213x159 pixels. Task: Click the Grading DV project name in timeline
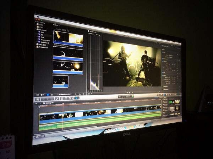click(x=49, y=103)
